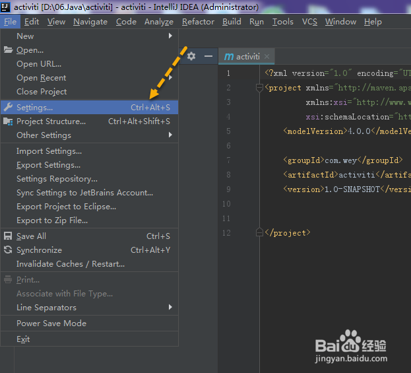Toggle Power Save Mode
411x373 pixels.
coord(89,323)
